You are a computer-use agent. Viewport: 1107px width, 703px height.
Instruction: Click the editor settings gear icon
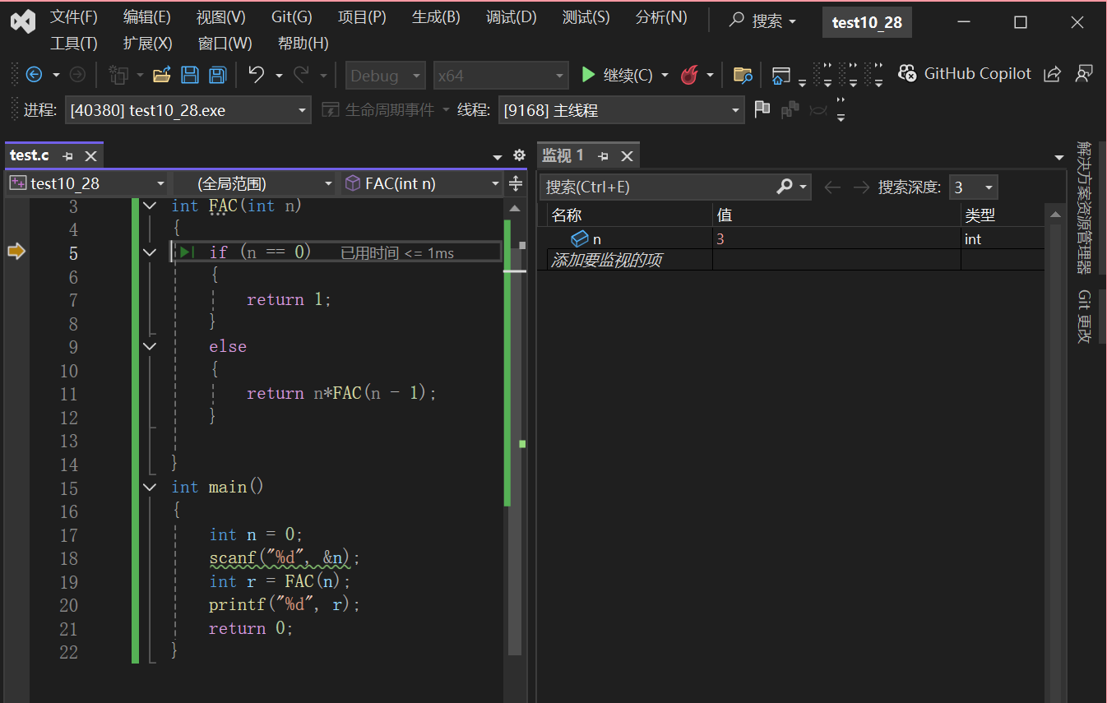pyautogui.click(x=519, y=155)
